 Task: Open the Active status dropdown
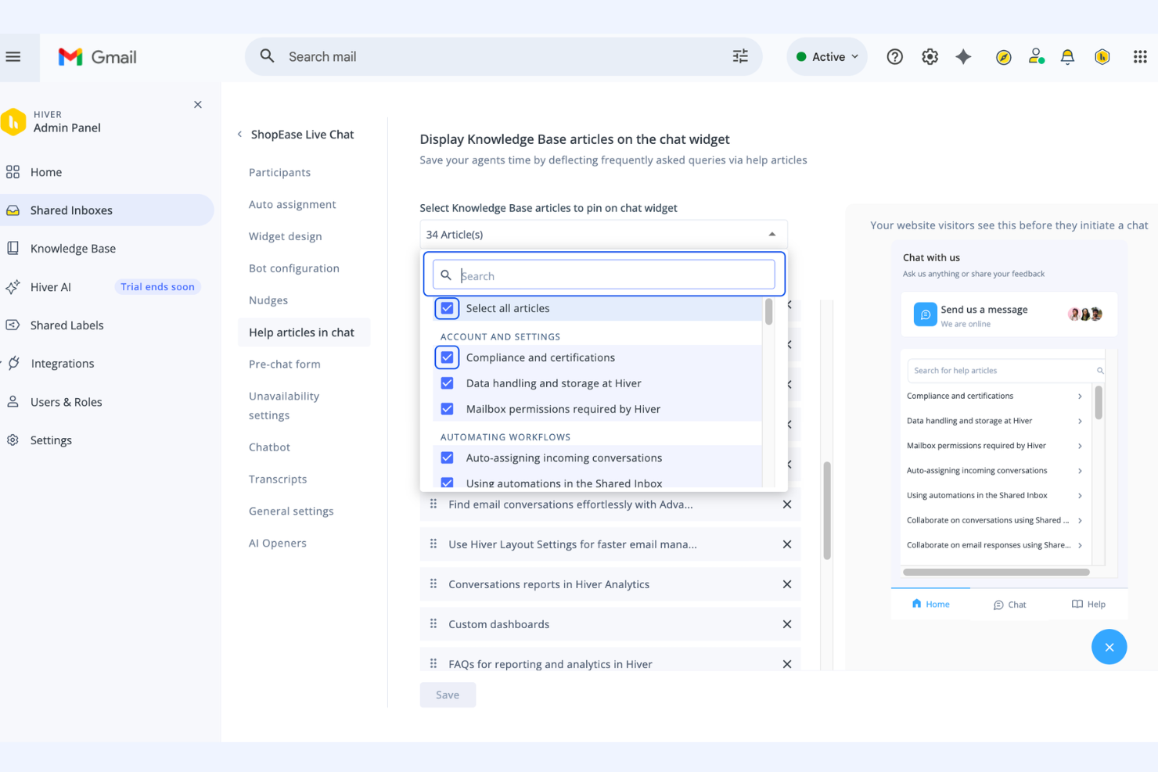(x=826, y=56)
